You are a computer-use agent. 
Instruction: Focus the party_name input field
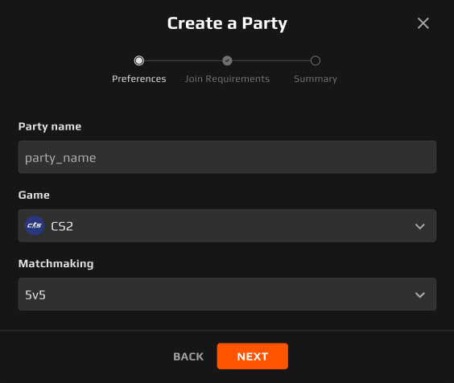[227, 157]
